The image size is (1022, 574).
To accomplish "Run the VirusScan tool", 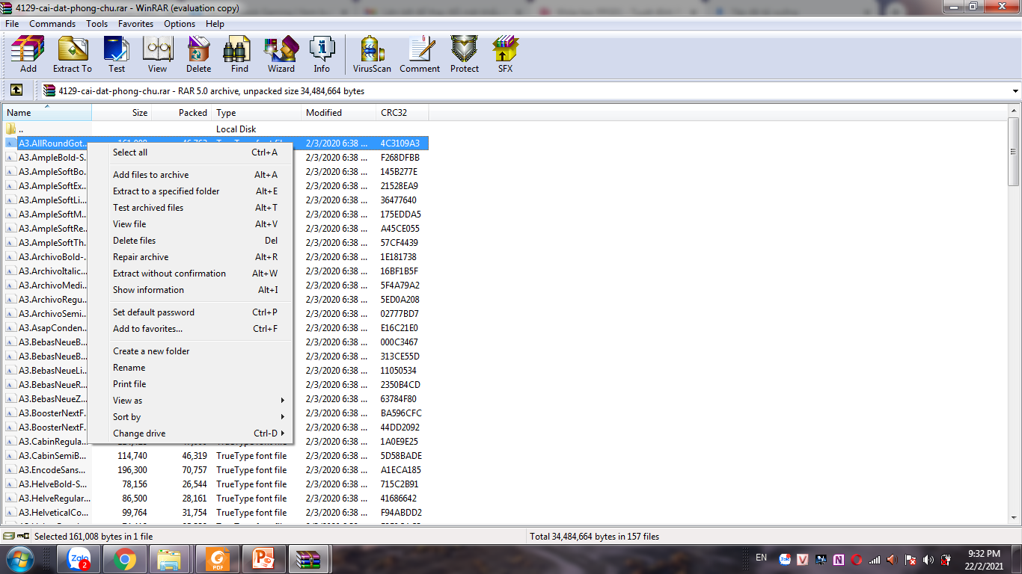I will (372, 55).
